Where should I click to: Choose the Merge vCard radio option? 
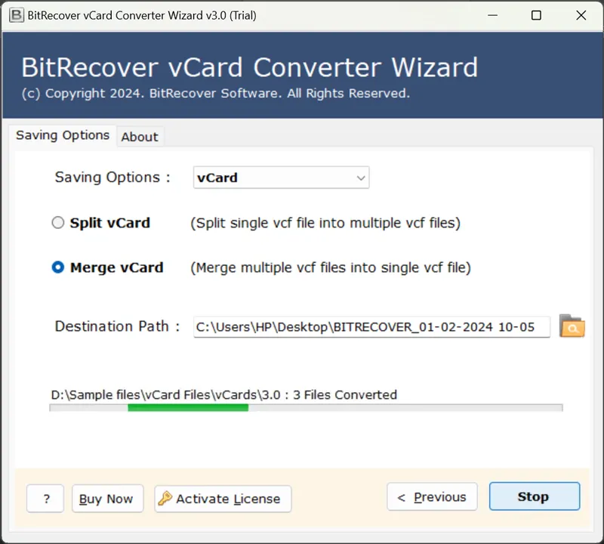point(58,267)
